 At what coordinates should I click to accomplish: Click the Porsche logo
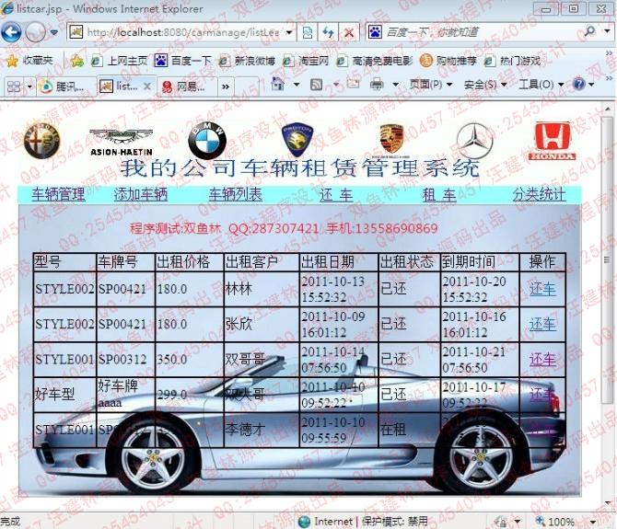(392, 140)
